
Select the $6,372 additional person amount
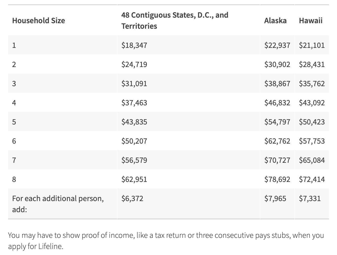pos(132,198)
